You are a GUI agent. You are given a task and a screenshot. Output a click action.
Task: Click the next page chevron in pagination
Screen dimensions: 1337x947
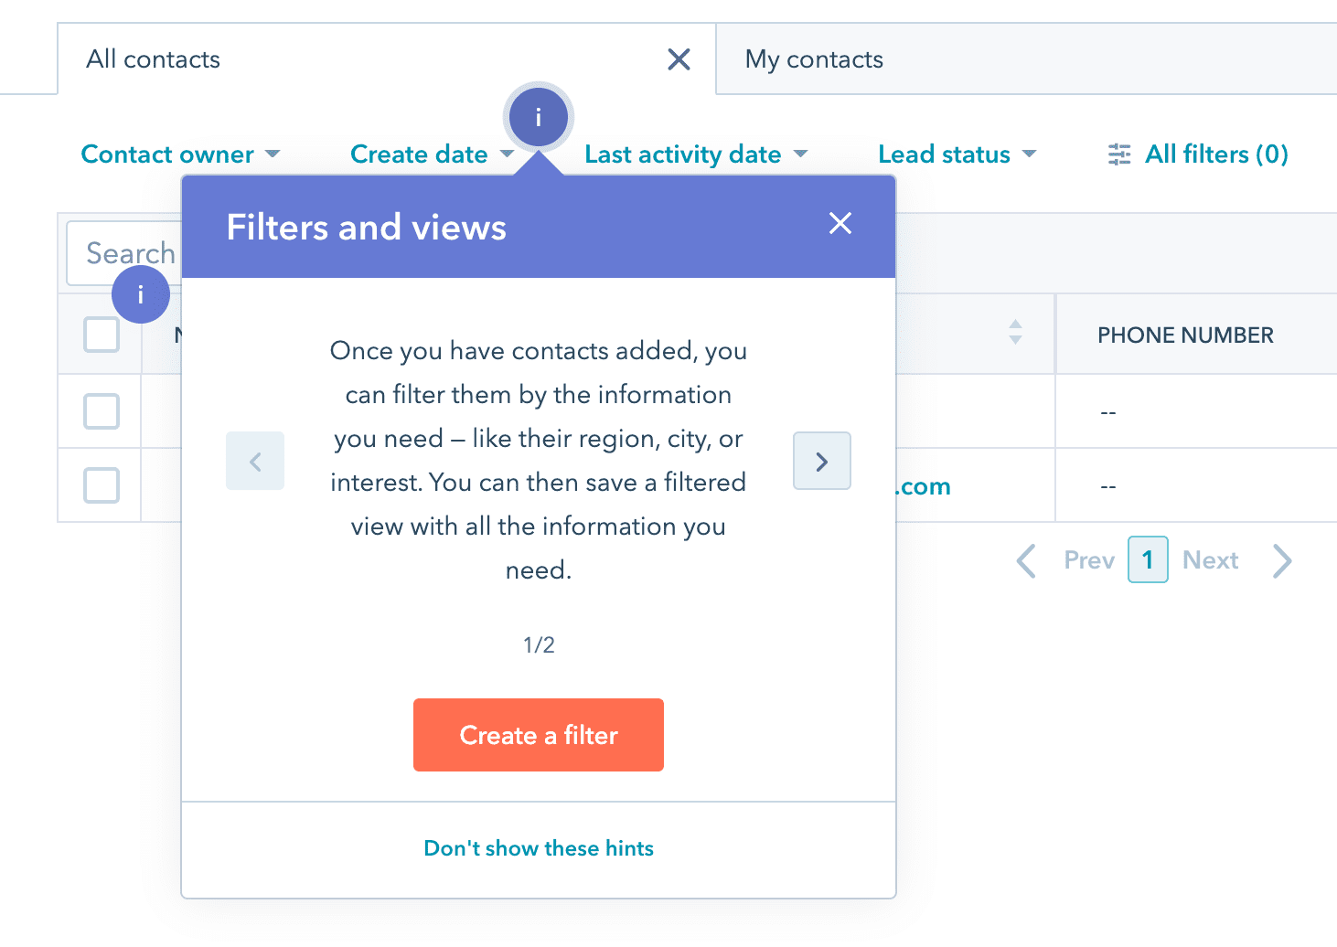(1282, 560)
